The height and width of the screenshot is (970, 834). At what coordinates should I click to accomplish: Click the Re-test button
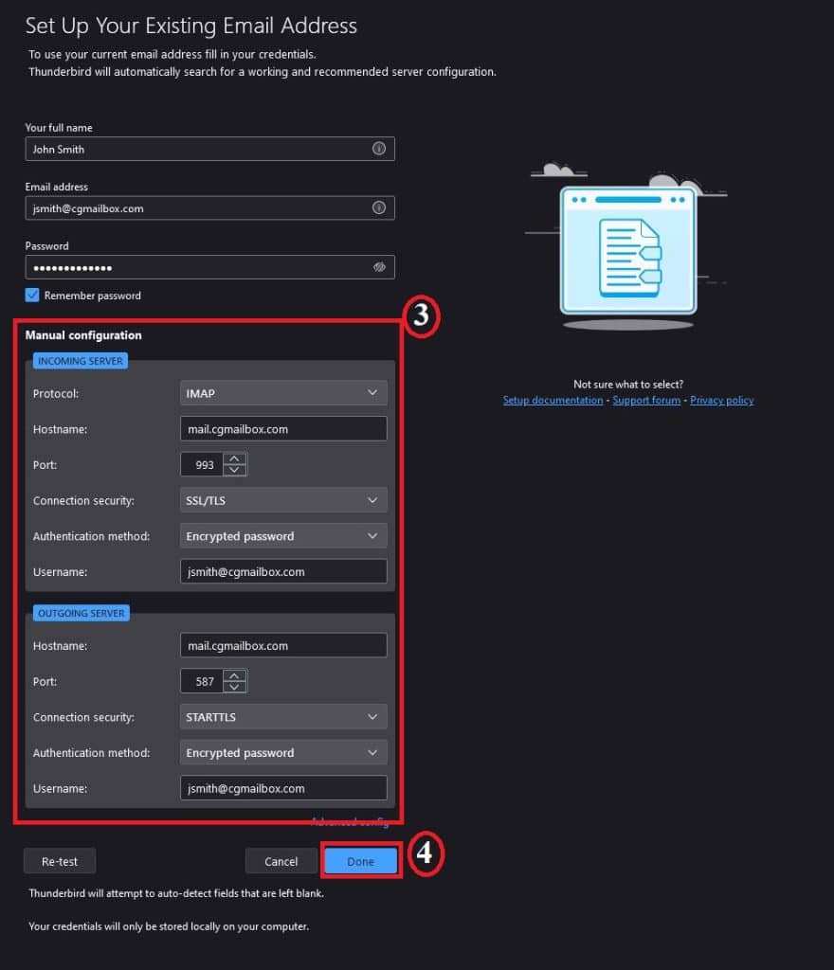click(59, 861)
